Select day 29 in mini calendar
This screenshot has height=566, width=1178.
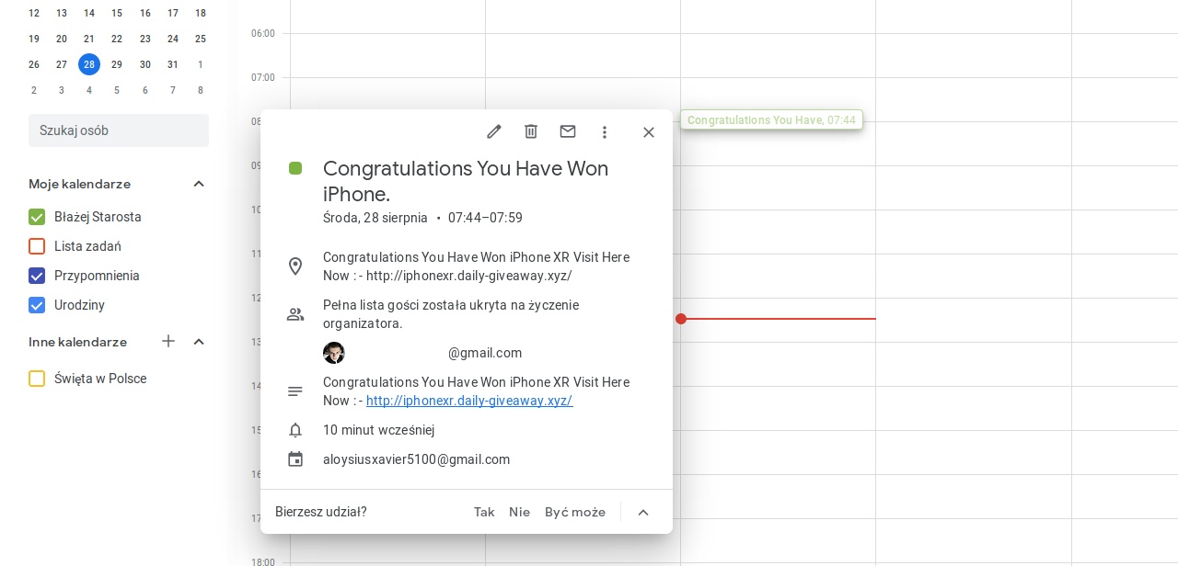point(117,64)
